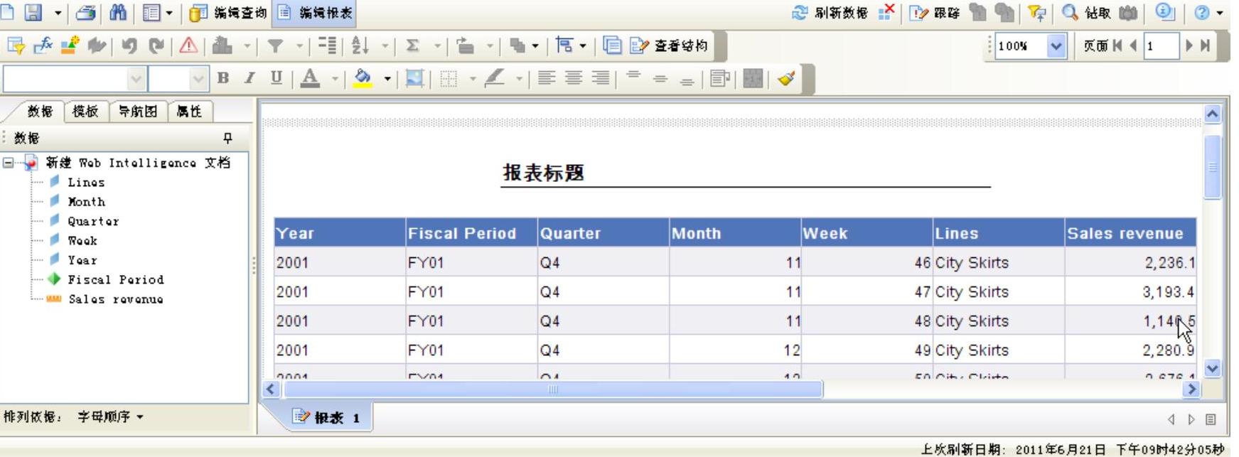
Task: Click the new document icon
Action: pyautogui.click(x=6, y=12)
